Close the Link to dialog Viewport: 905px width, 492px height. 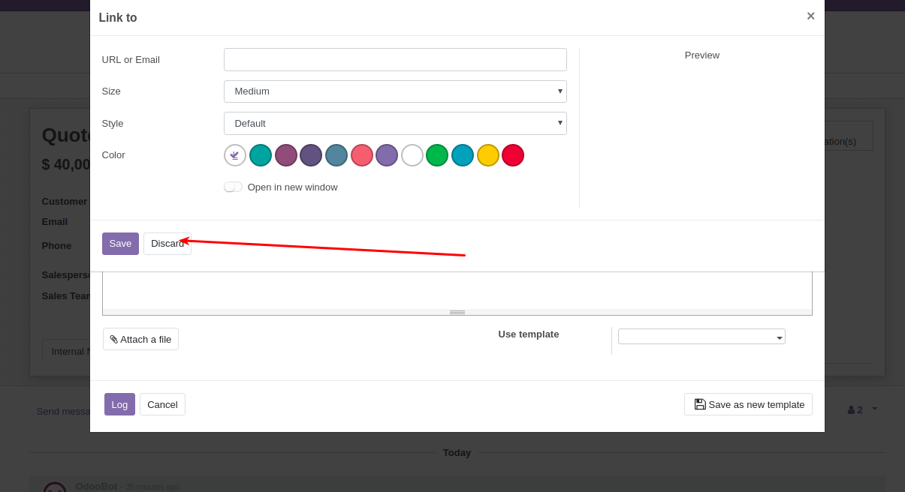point(810,16)
